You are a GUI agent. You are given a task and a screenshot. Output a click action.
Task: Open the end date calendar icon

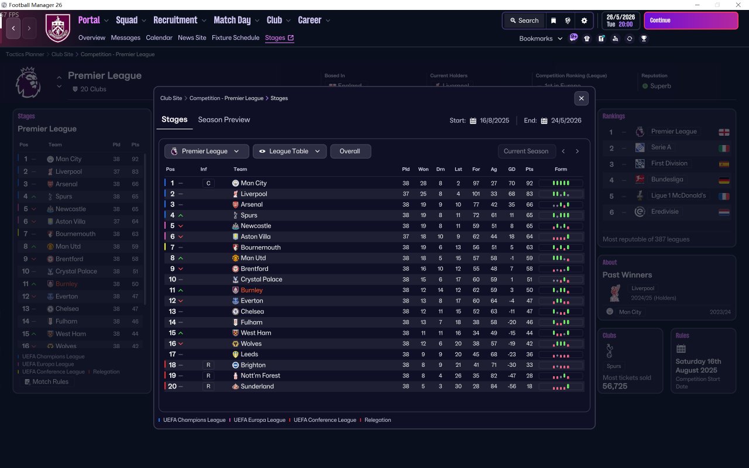544,121
